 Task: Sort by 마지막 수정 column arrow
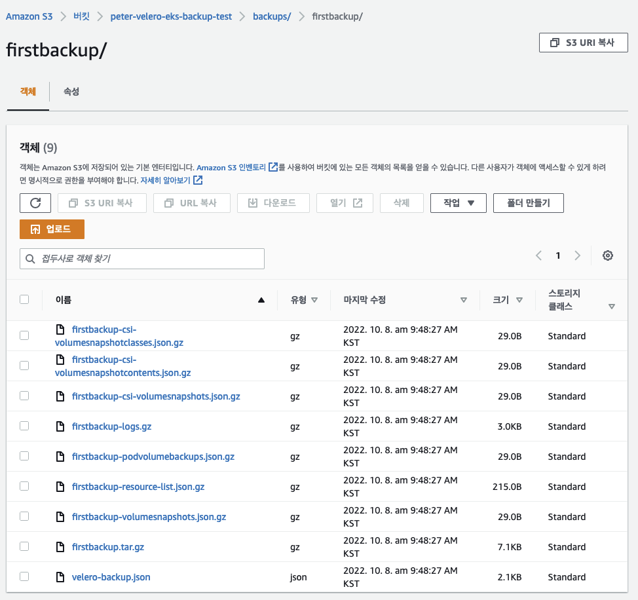[464, 300]
